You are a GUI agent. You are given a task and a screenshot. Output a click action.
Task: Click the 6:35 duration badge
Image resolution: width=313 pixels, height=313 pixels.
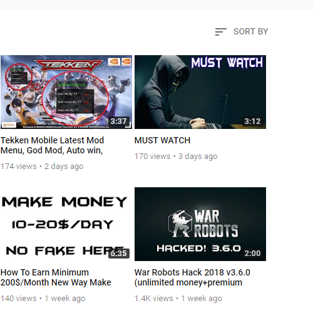(119, 254)
